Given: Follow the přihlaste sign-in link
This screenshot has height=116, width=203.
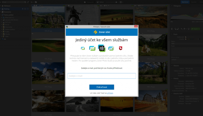Looking at the screenshot, I should click(110, 93).
